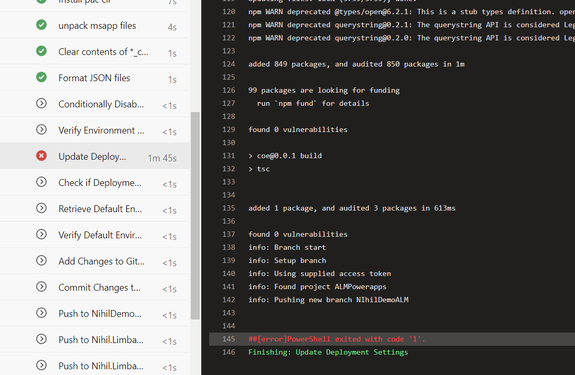Click success icon next to Format JSON files
This screenshot has height=375, width=575.
[x=41, y=78]
